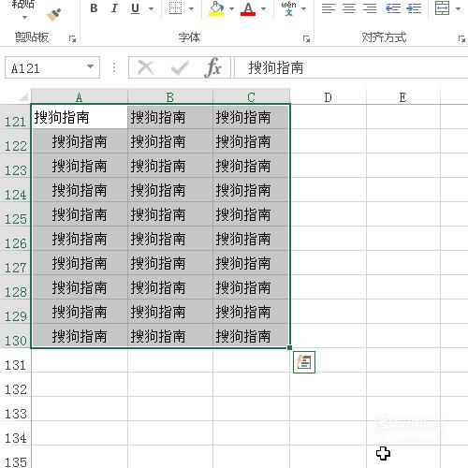Align text left

[x=329, y=8]
